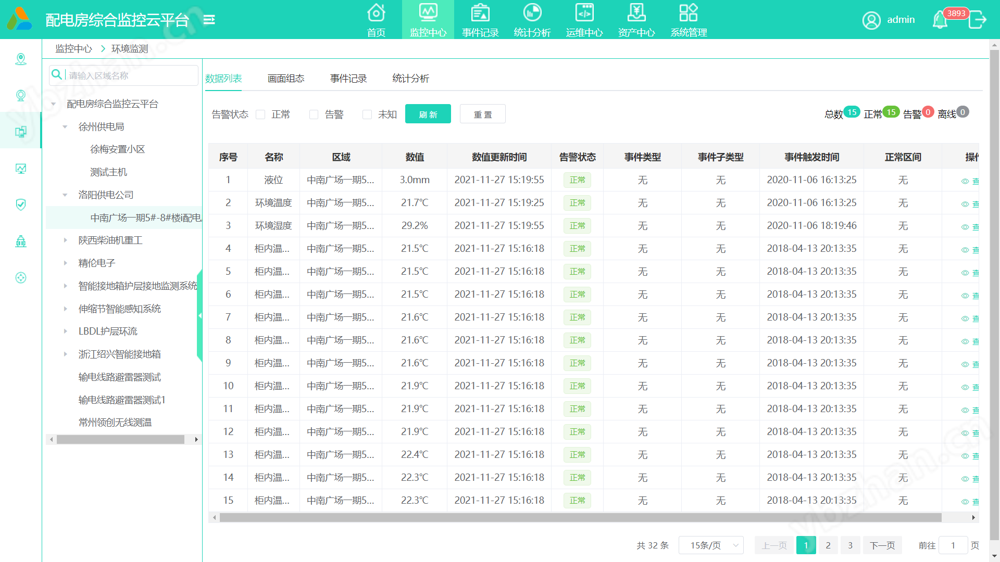Select the webcam sidebar icon
The image size is (1000, 562).
click(21, 95)
